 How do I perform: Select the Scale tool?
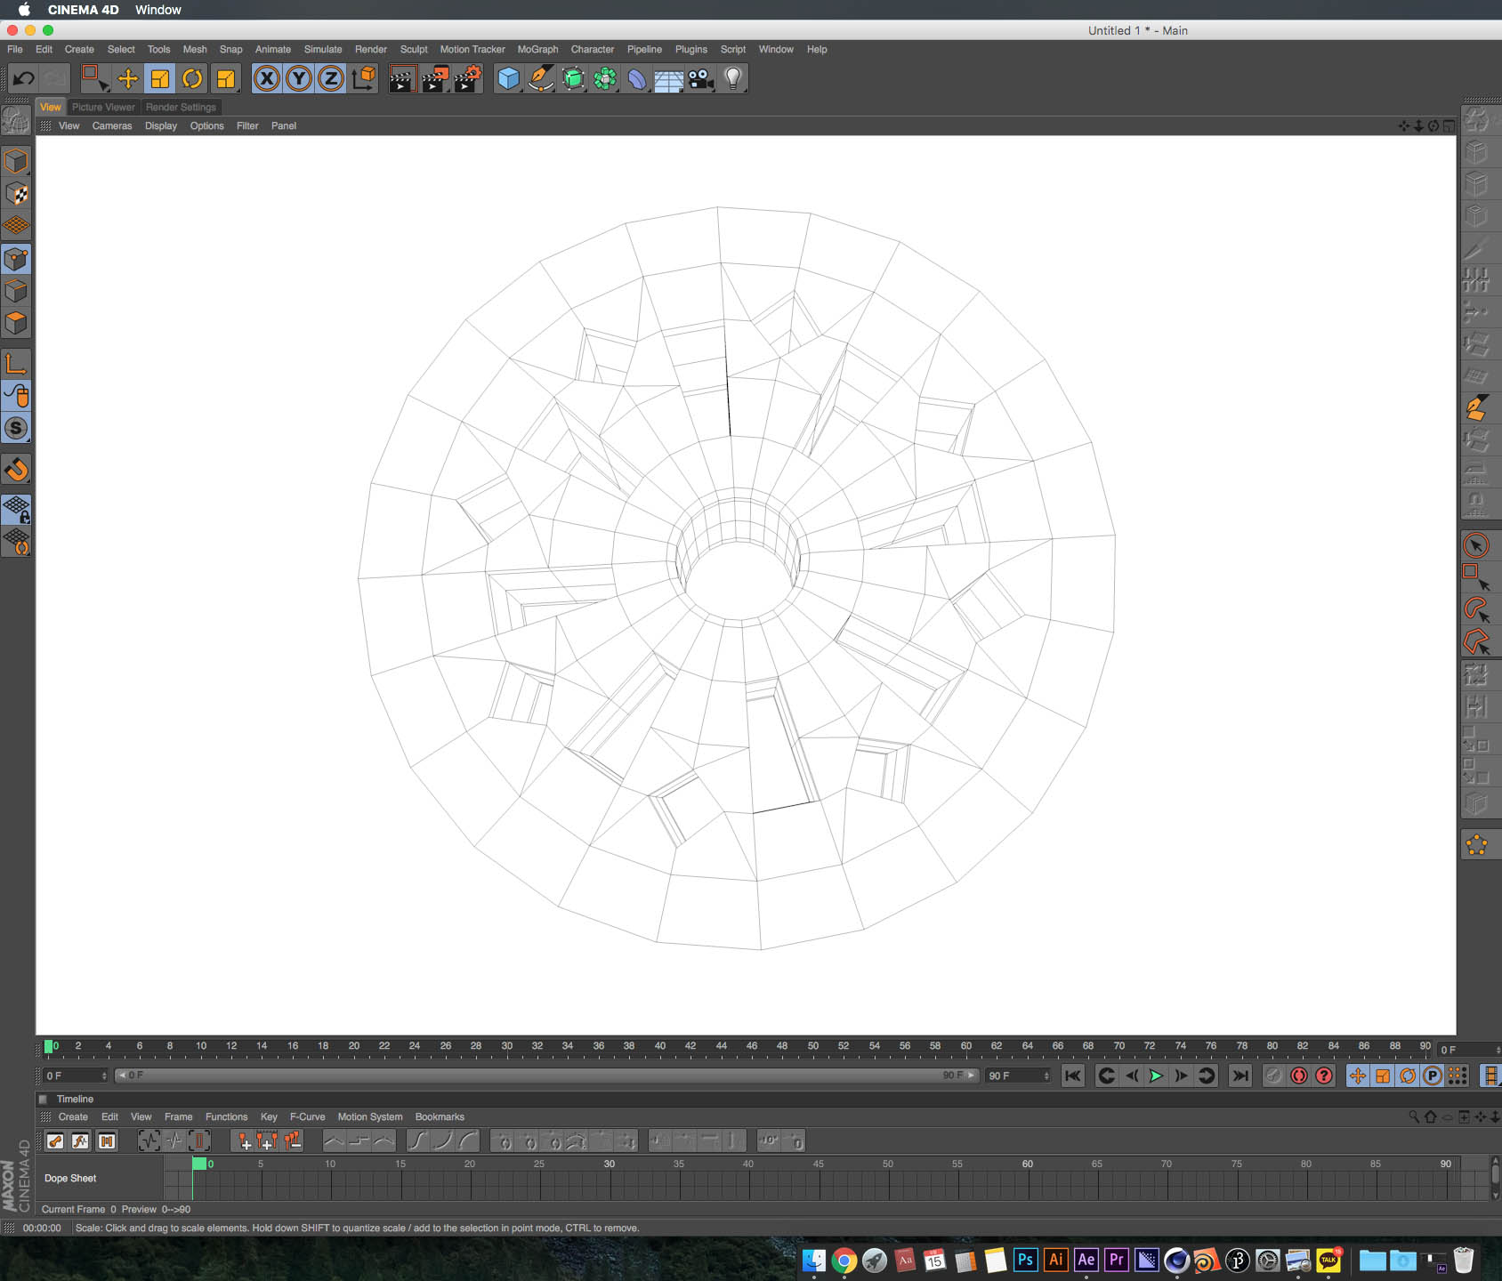tap(160, 78)
